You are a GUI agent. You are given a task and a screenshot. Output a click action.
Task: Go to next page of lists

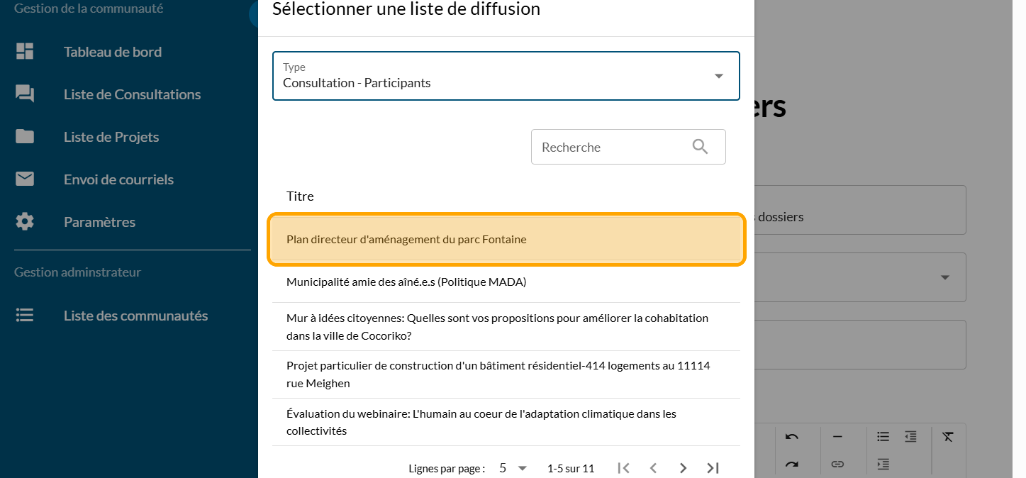tap(683, 468)
